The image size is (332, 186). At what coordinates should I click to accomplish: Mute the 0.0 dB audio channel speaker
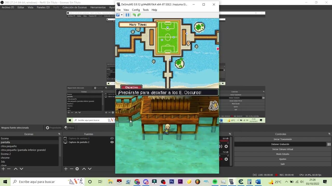(x=221, y=146)
